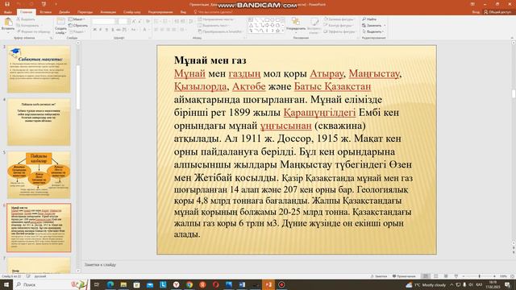Open the Section (Раздел) dropdown
This screenshot has height=290, width=516.
77,31
